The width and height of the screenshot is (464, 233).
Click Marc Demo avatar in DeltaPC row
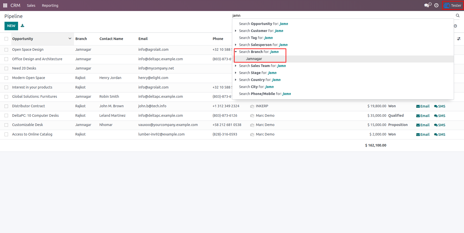[x=252, y=116]
